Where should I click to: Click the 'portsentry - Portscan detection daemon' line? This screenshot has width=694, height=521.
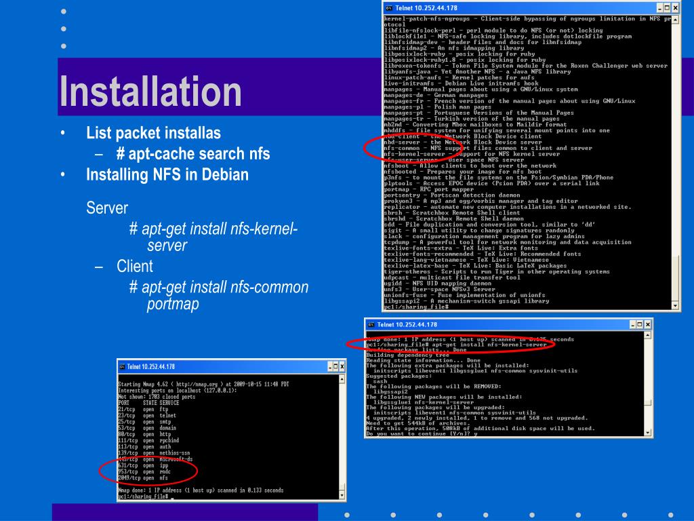[x=452, y=195]
